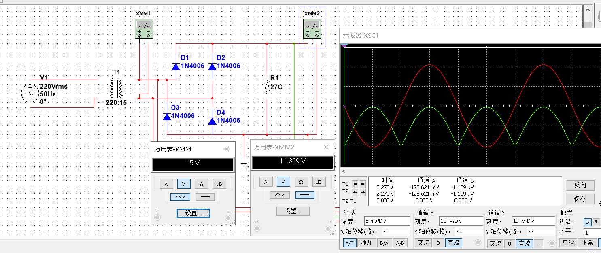Click the Channel A terminal indicator

(478, 243)
